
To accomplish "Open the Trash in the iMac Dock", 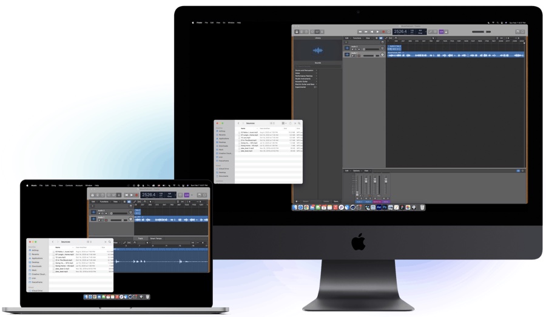I will tap(422, 207).
